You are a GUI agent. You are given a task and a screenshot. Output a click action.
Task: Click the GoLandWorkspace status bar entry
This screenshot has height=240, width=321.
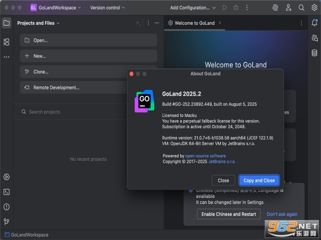click(26, 235)
